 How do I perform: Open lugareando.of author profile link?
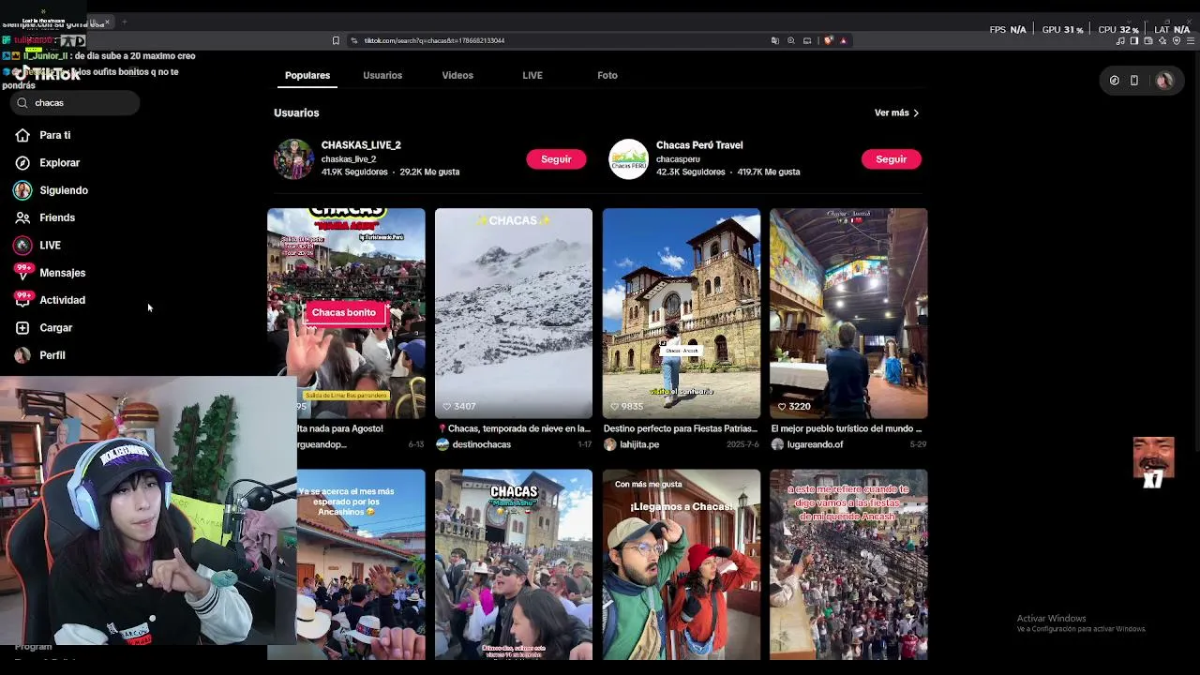click(815, 444)
